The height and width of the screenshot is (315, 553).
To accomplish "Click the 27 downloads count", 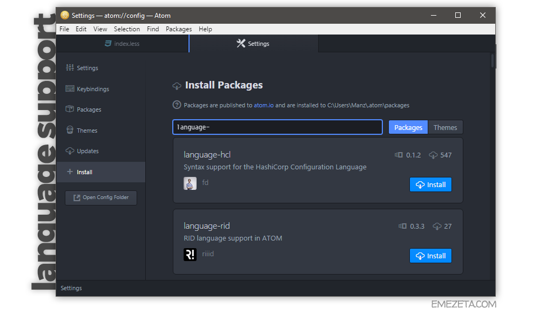I will [448, 226].
